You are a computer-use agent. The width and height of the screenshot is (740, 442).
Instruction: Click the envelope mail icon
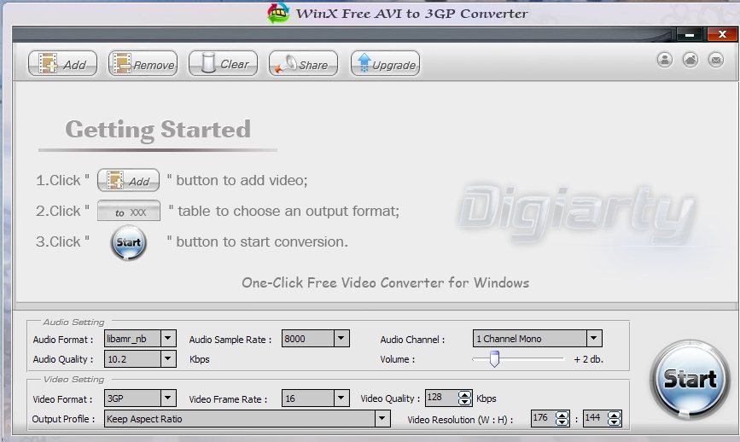pyautogui.click(x=715, y=60)
